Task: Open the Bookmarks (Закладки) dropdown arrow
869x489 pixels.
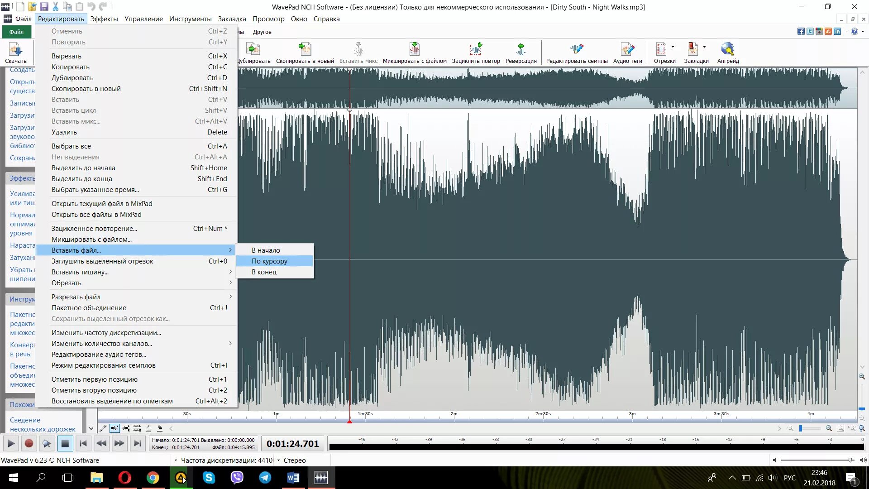Action: [704, 47]
